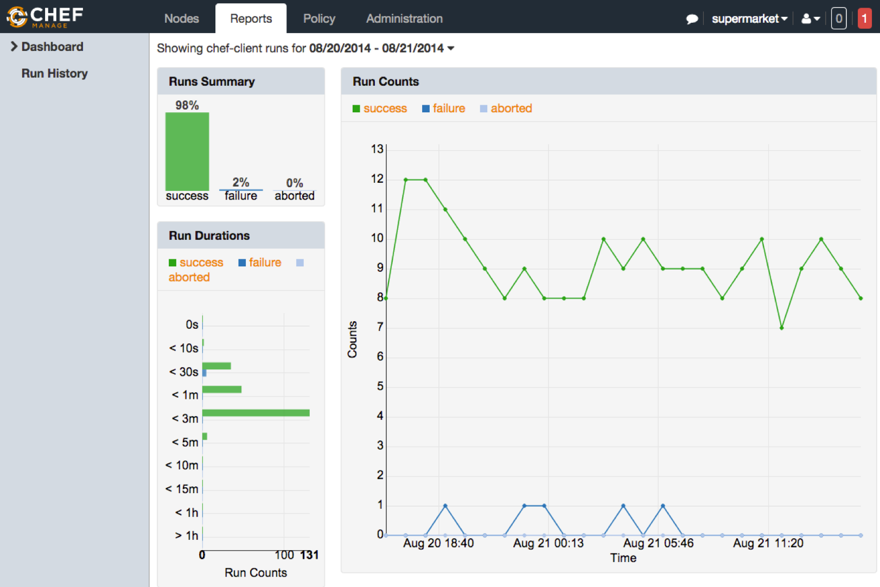This screenshot has height=587, width=880.
Task: Toggle success series in Run Counts legend
Action: point(379,109)
